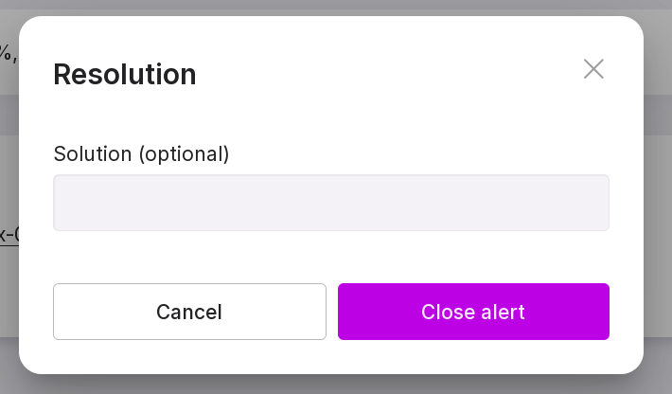
Task: Abort resolution by choosing Cancel
Action: point(189,312)
